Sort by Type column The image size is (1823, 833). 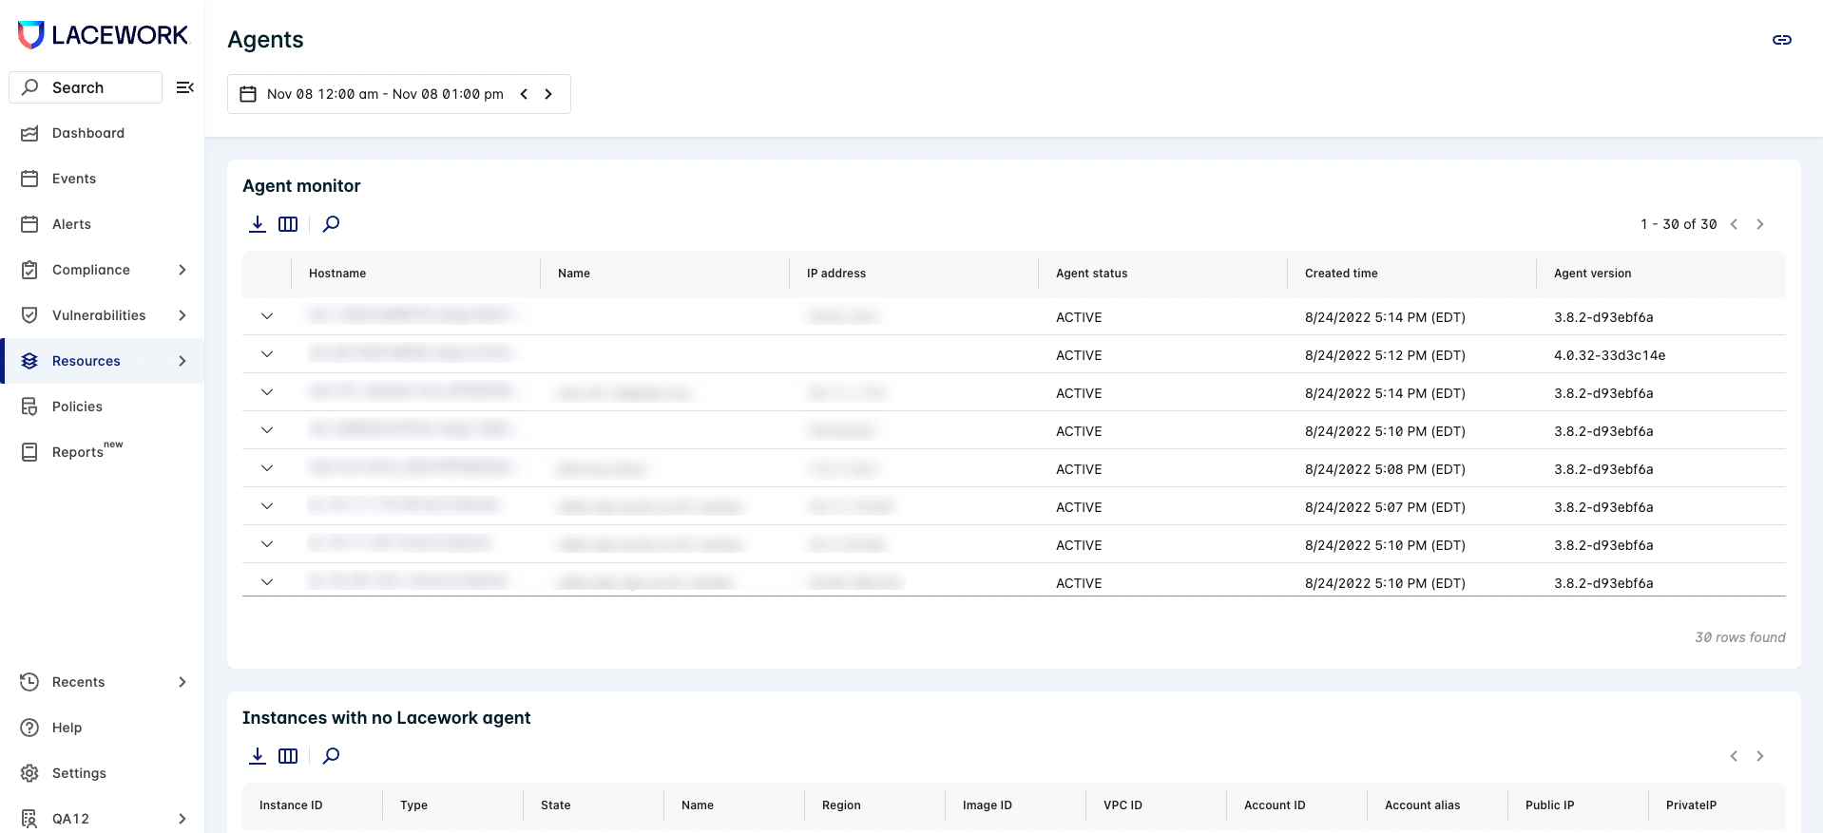point(413,805)
